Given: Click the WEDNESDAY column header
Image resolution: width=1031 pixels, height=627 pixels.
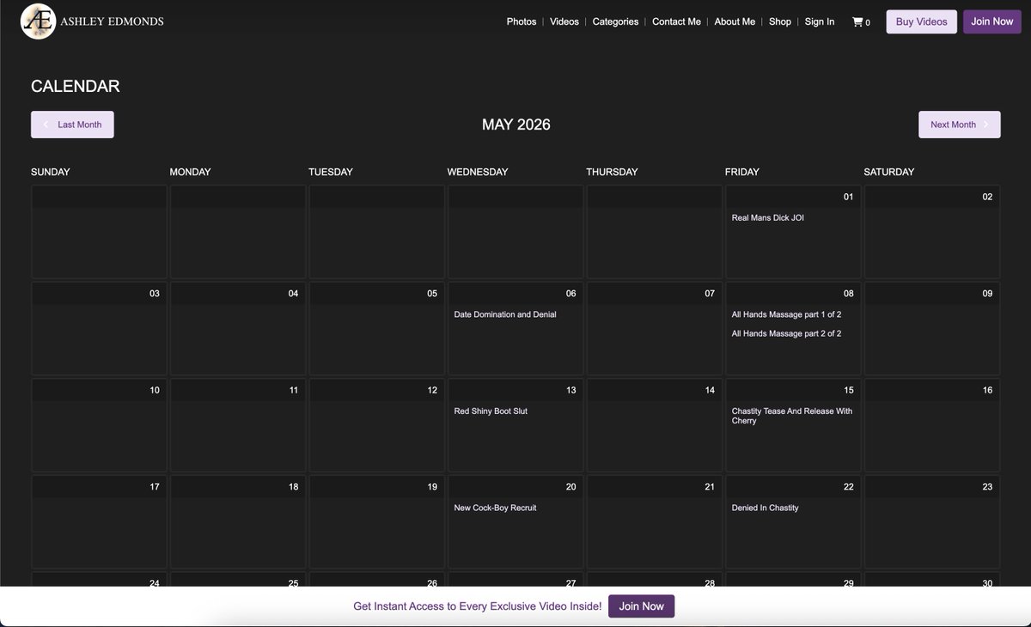Looking at the screenshot, I should (478, 172).
